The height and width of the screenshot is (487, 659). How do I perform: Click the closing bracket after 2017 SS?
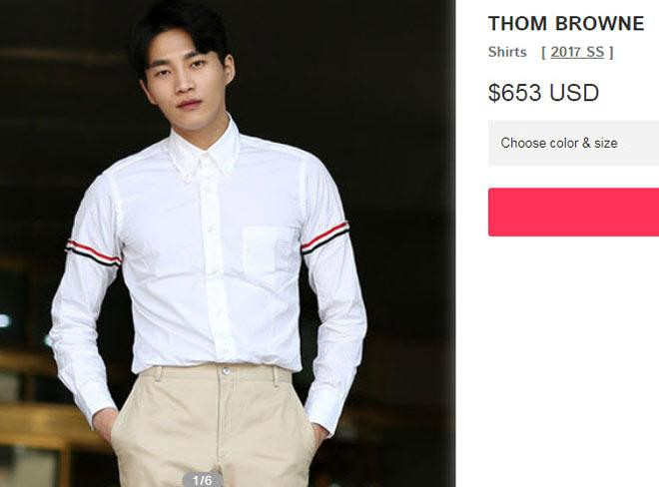[x=611, y=53]
